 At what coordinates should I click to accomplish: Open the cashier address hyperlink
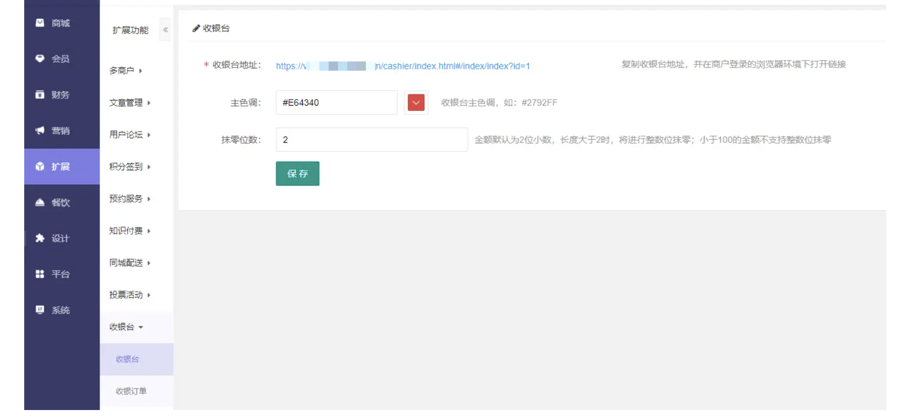(403, 66)
